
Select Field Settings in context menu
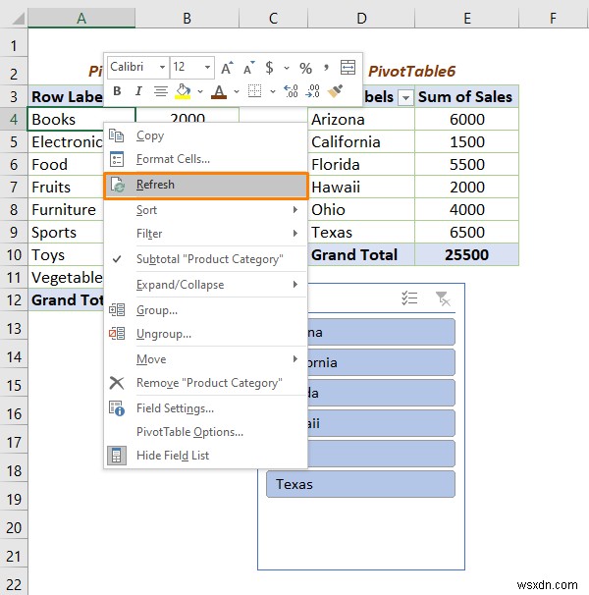(175, 408)
